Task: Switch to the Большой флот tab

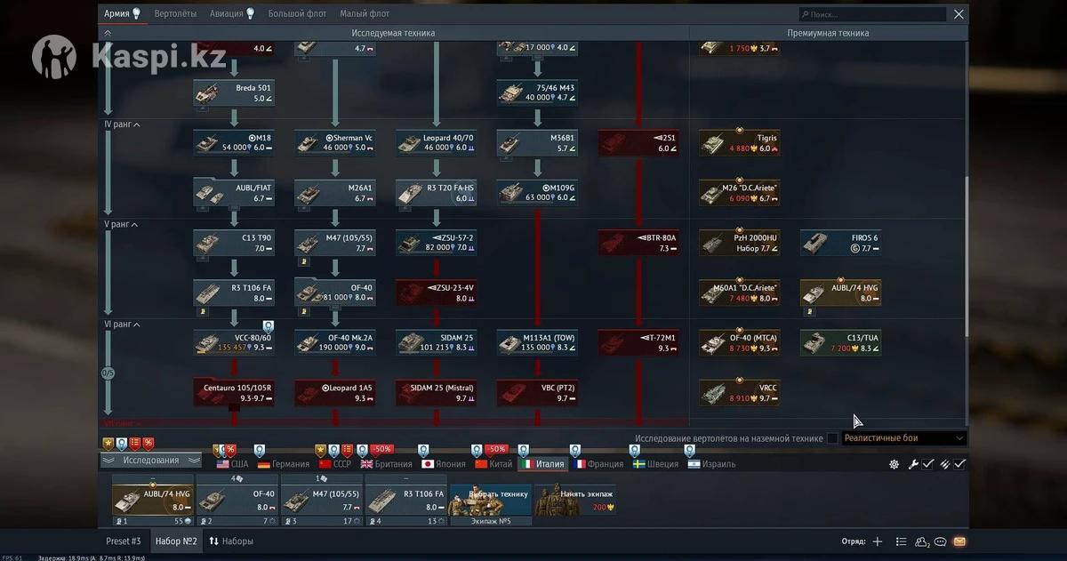Action: click(299, 14)
